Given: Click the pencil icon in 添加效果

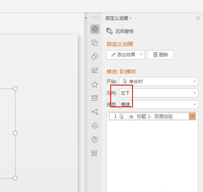Looking at the screenshot, I should tap(113, 55).
